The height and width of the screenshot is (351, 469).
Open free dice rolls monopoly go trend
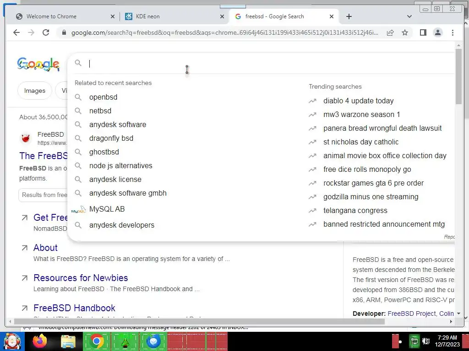pyautogui.click(x=367, y=169)
